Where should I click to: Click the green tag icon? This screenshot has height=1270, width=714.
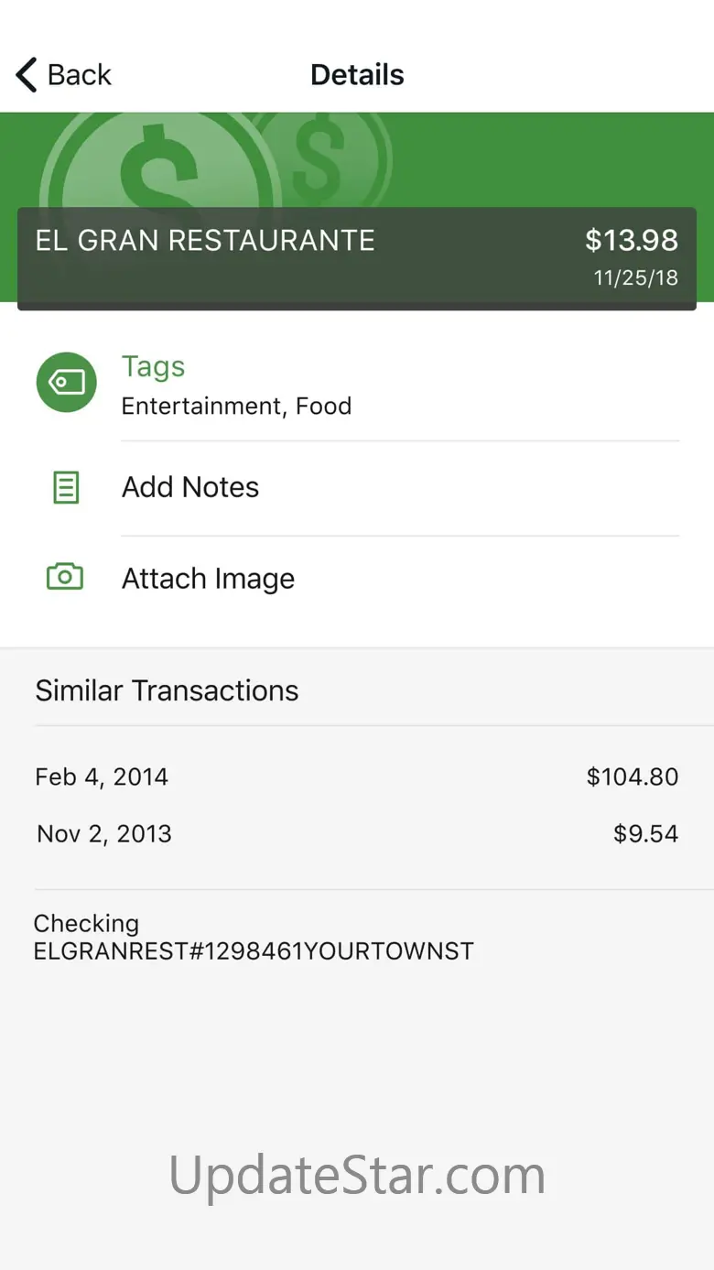click(x=66, y=382)
